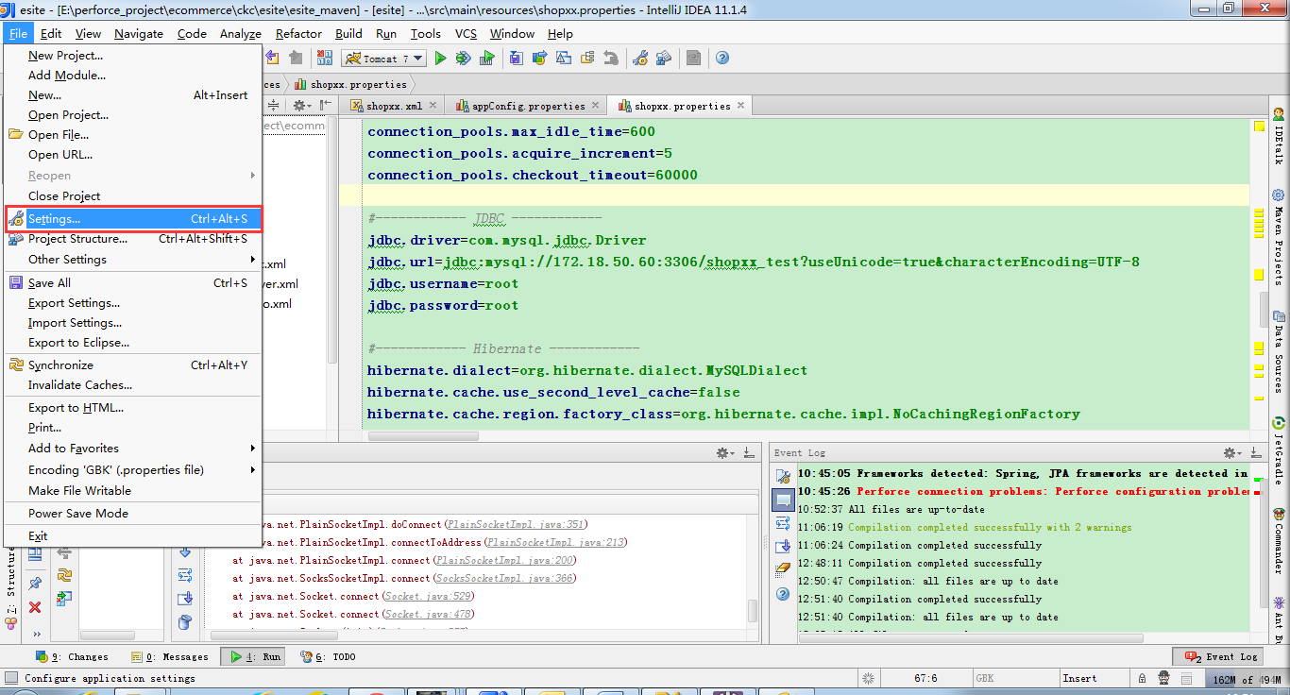
Task: Click the Event Log help question icon
Action: tap(783, 594)
